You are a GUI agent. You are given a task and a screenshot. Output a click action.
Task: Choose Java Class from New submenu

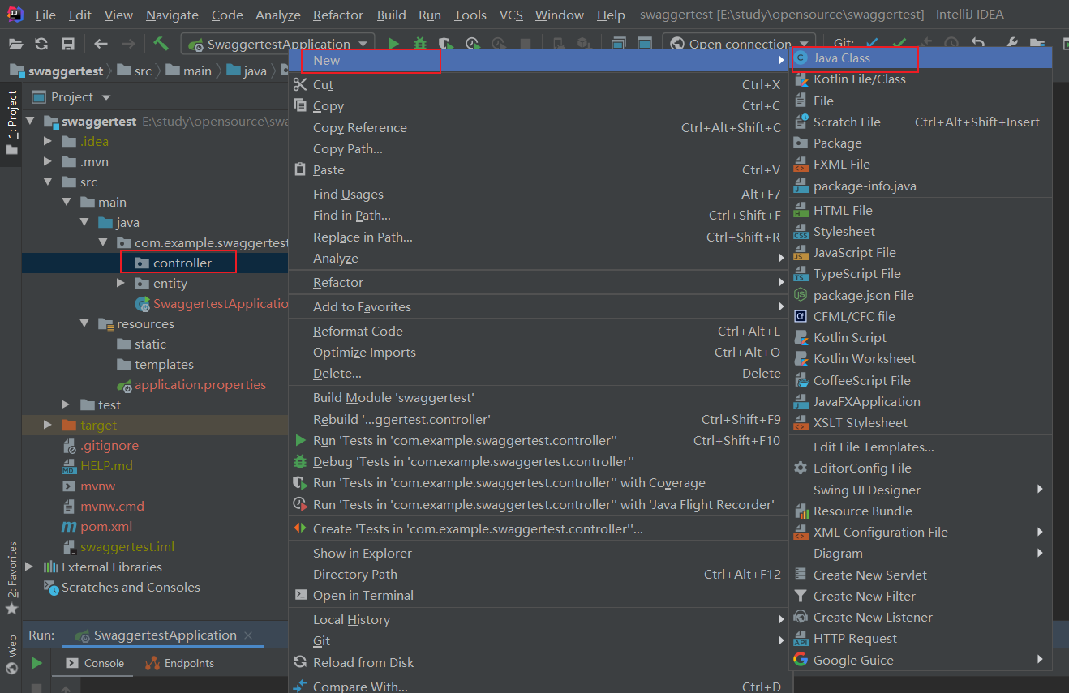[920, 58]
